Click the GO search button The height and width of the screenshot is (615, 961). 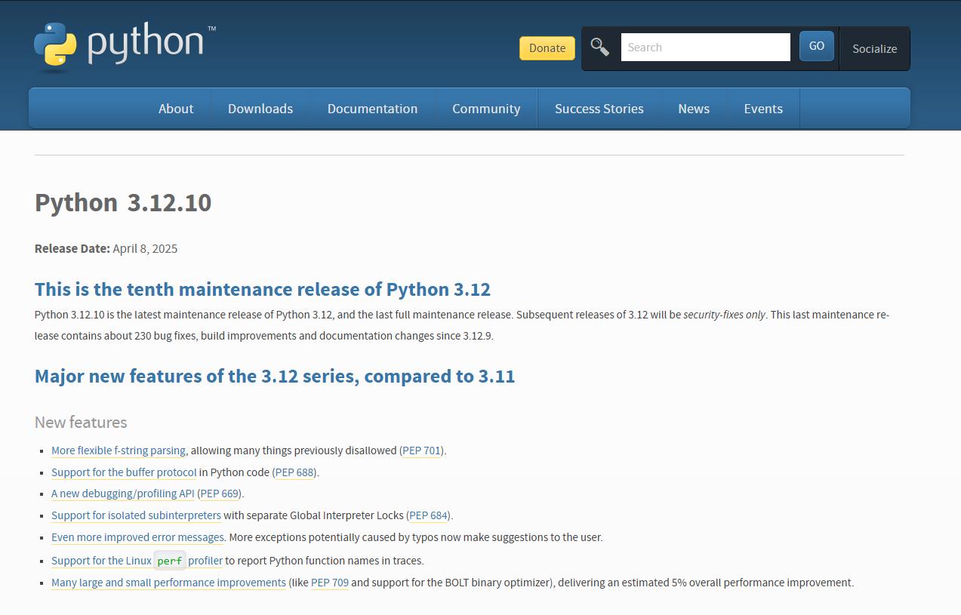pyautogui.click(x=817, y=46)
